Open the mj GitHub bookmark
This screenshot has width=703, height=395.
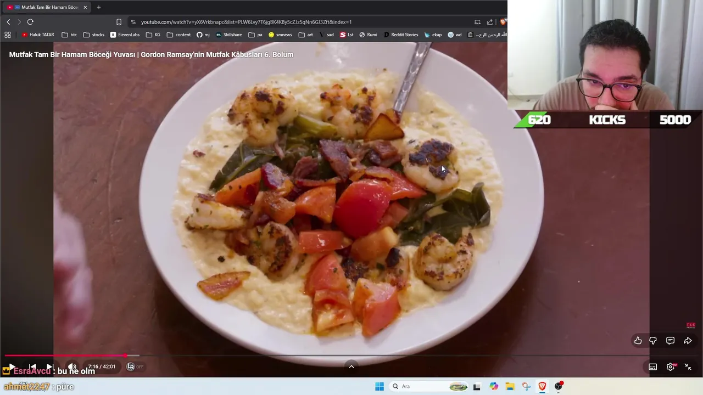[203, 35]
